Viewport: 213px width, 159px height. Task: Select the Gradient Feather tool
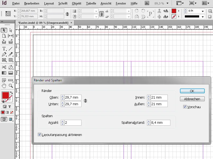11,73
